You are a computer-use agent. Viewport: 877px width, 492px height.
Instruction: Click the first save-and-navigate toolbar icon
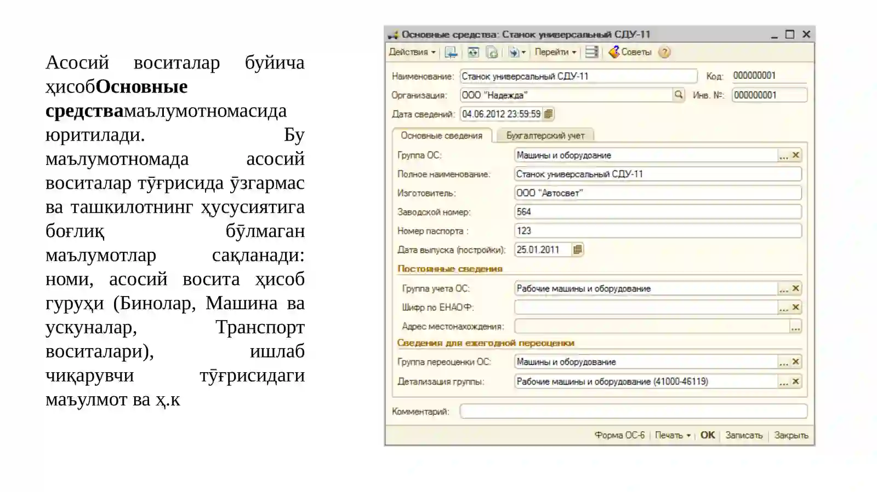(x=451, y=52)
